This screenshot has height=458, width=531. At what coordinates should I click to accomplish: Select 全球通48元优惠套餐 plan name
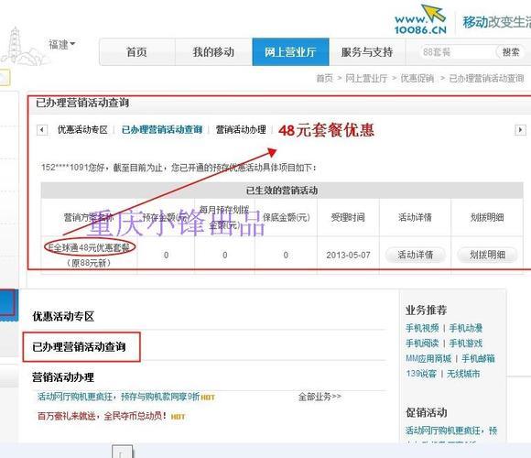[90, 247]
